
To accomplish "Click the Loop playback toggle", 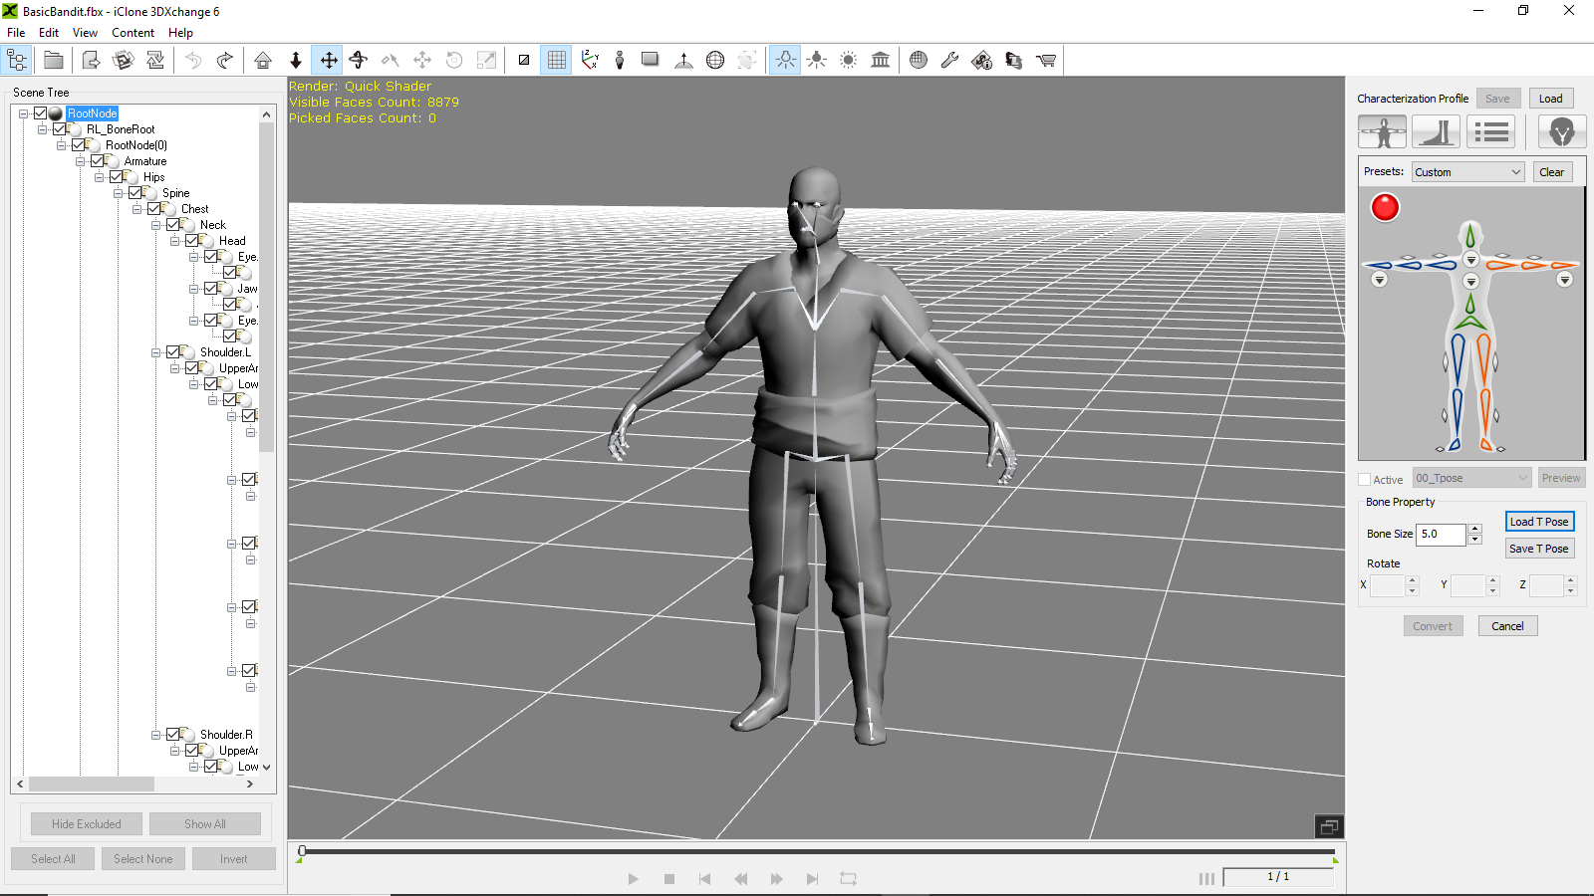I will point(848,879).
